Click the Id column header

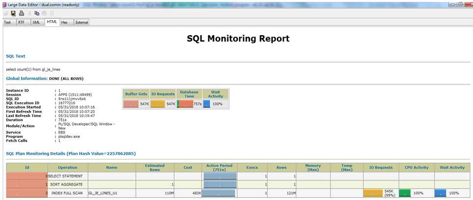point(27,168)
